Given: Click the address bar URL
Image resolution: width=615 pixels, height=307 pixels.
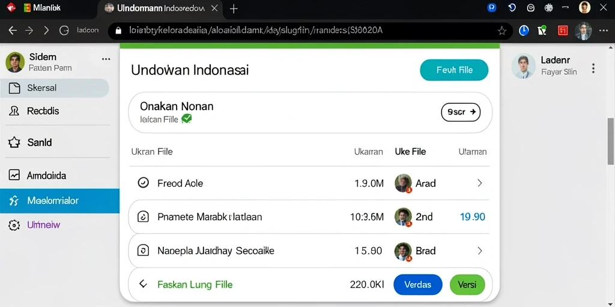Looking at the screenshot, I should (255, 31).
